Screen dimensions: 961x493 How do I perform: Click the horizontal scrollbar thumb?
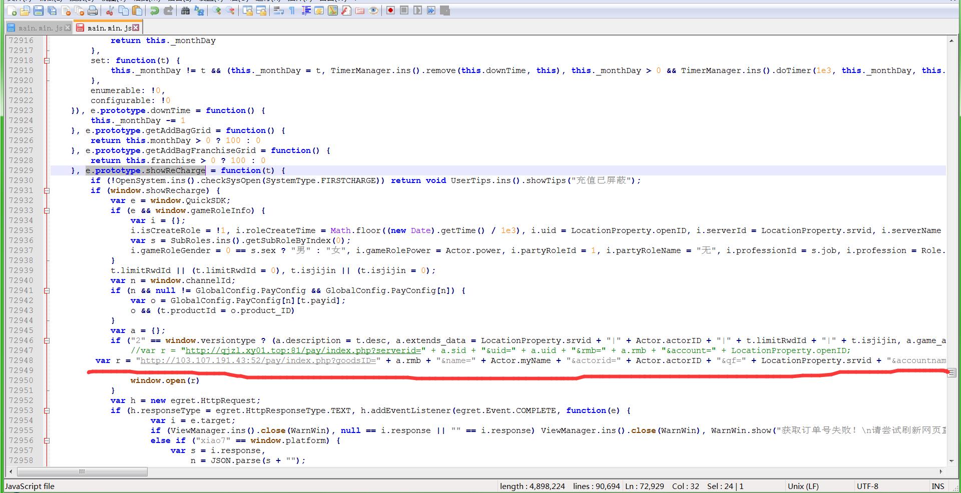pyautogui.click(x=82, y=471)
